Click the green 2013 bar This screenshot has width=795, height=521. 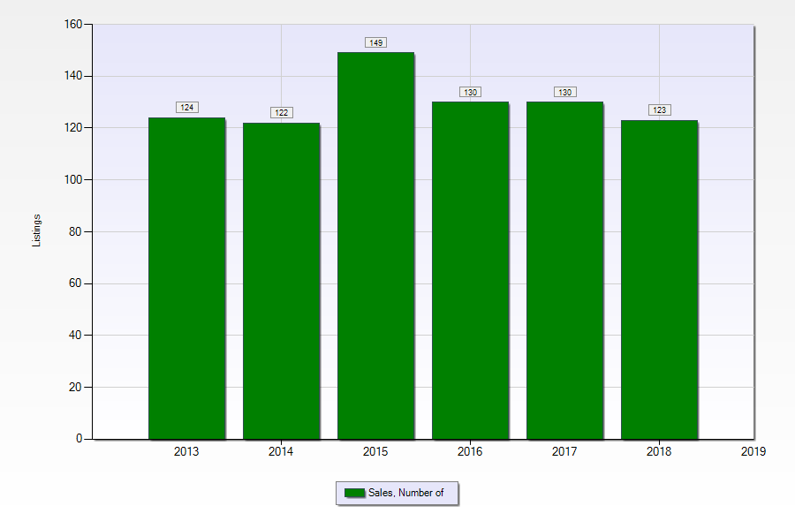[186, 278]
